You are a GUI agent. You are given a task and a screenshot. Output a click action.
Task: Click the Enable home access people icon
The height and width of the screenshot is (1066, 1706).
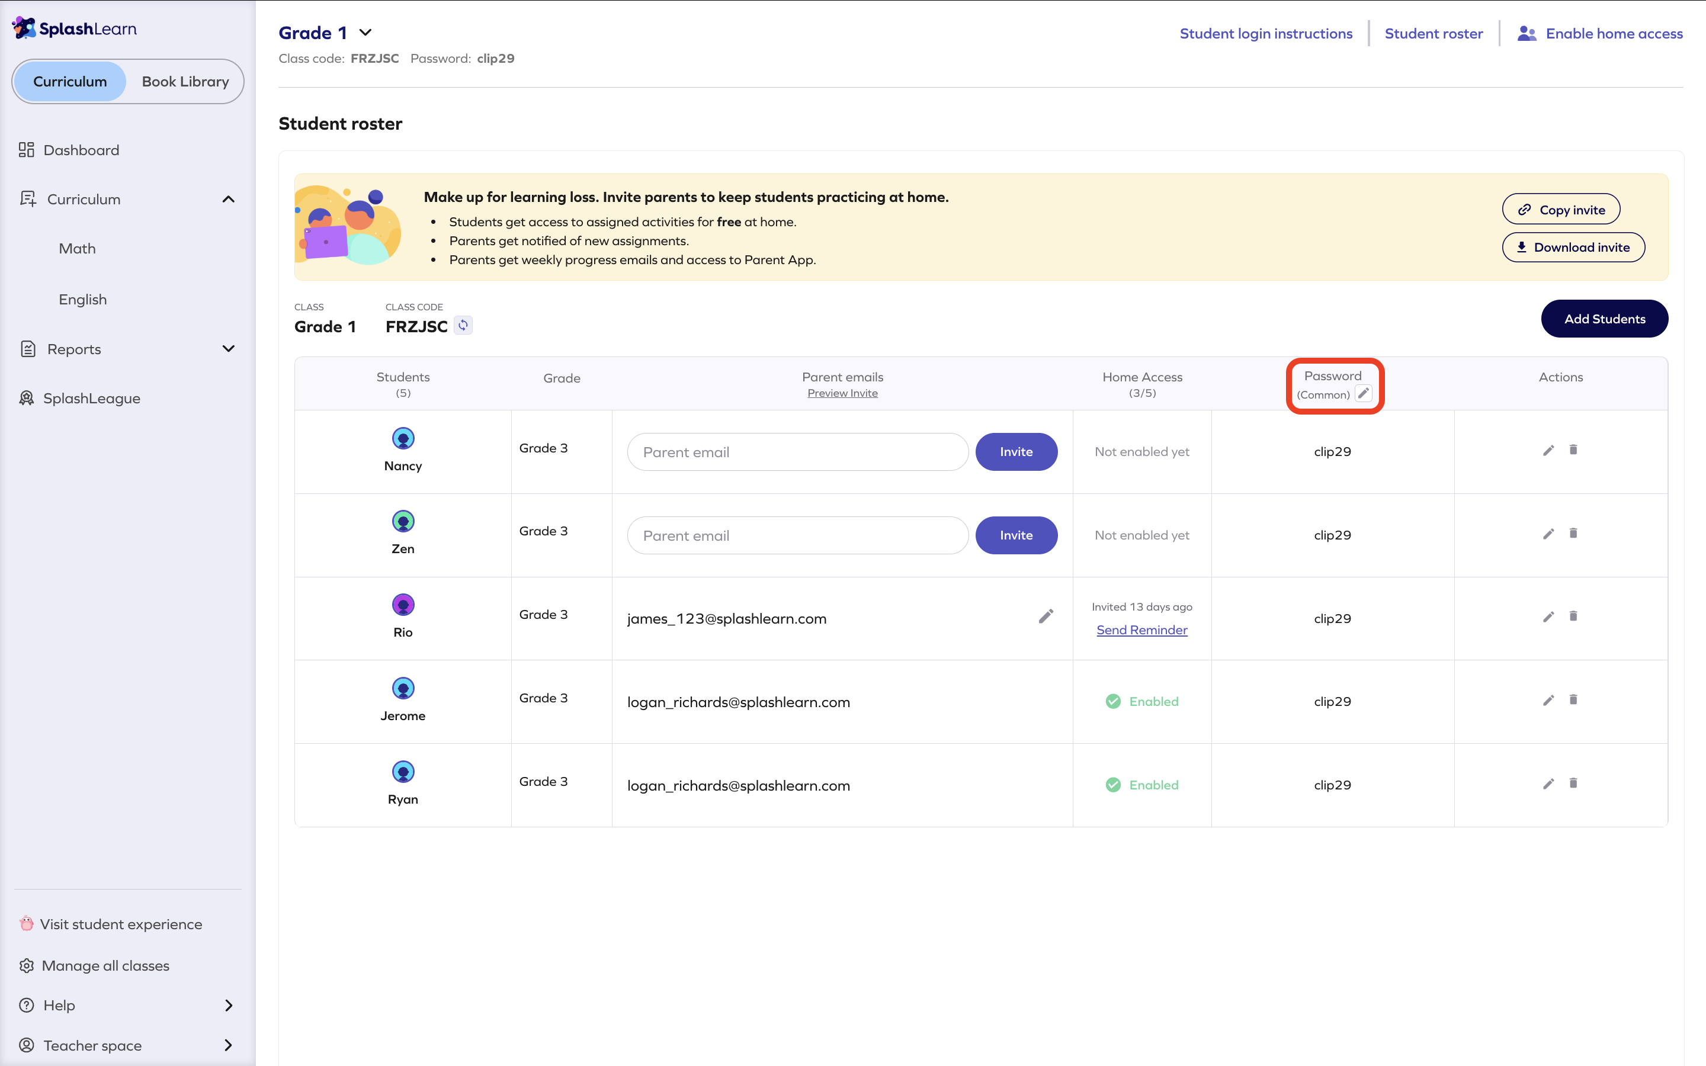coord(1527,33)
